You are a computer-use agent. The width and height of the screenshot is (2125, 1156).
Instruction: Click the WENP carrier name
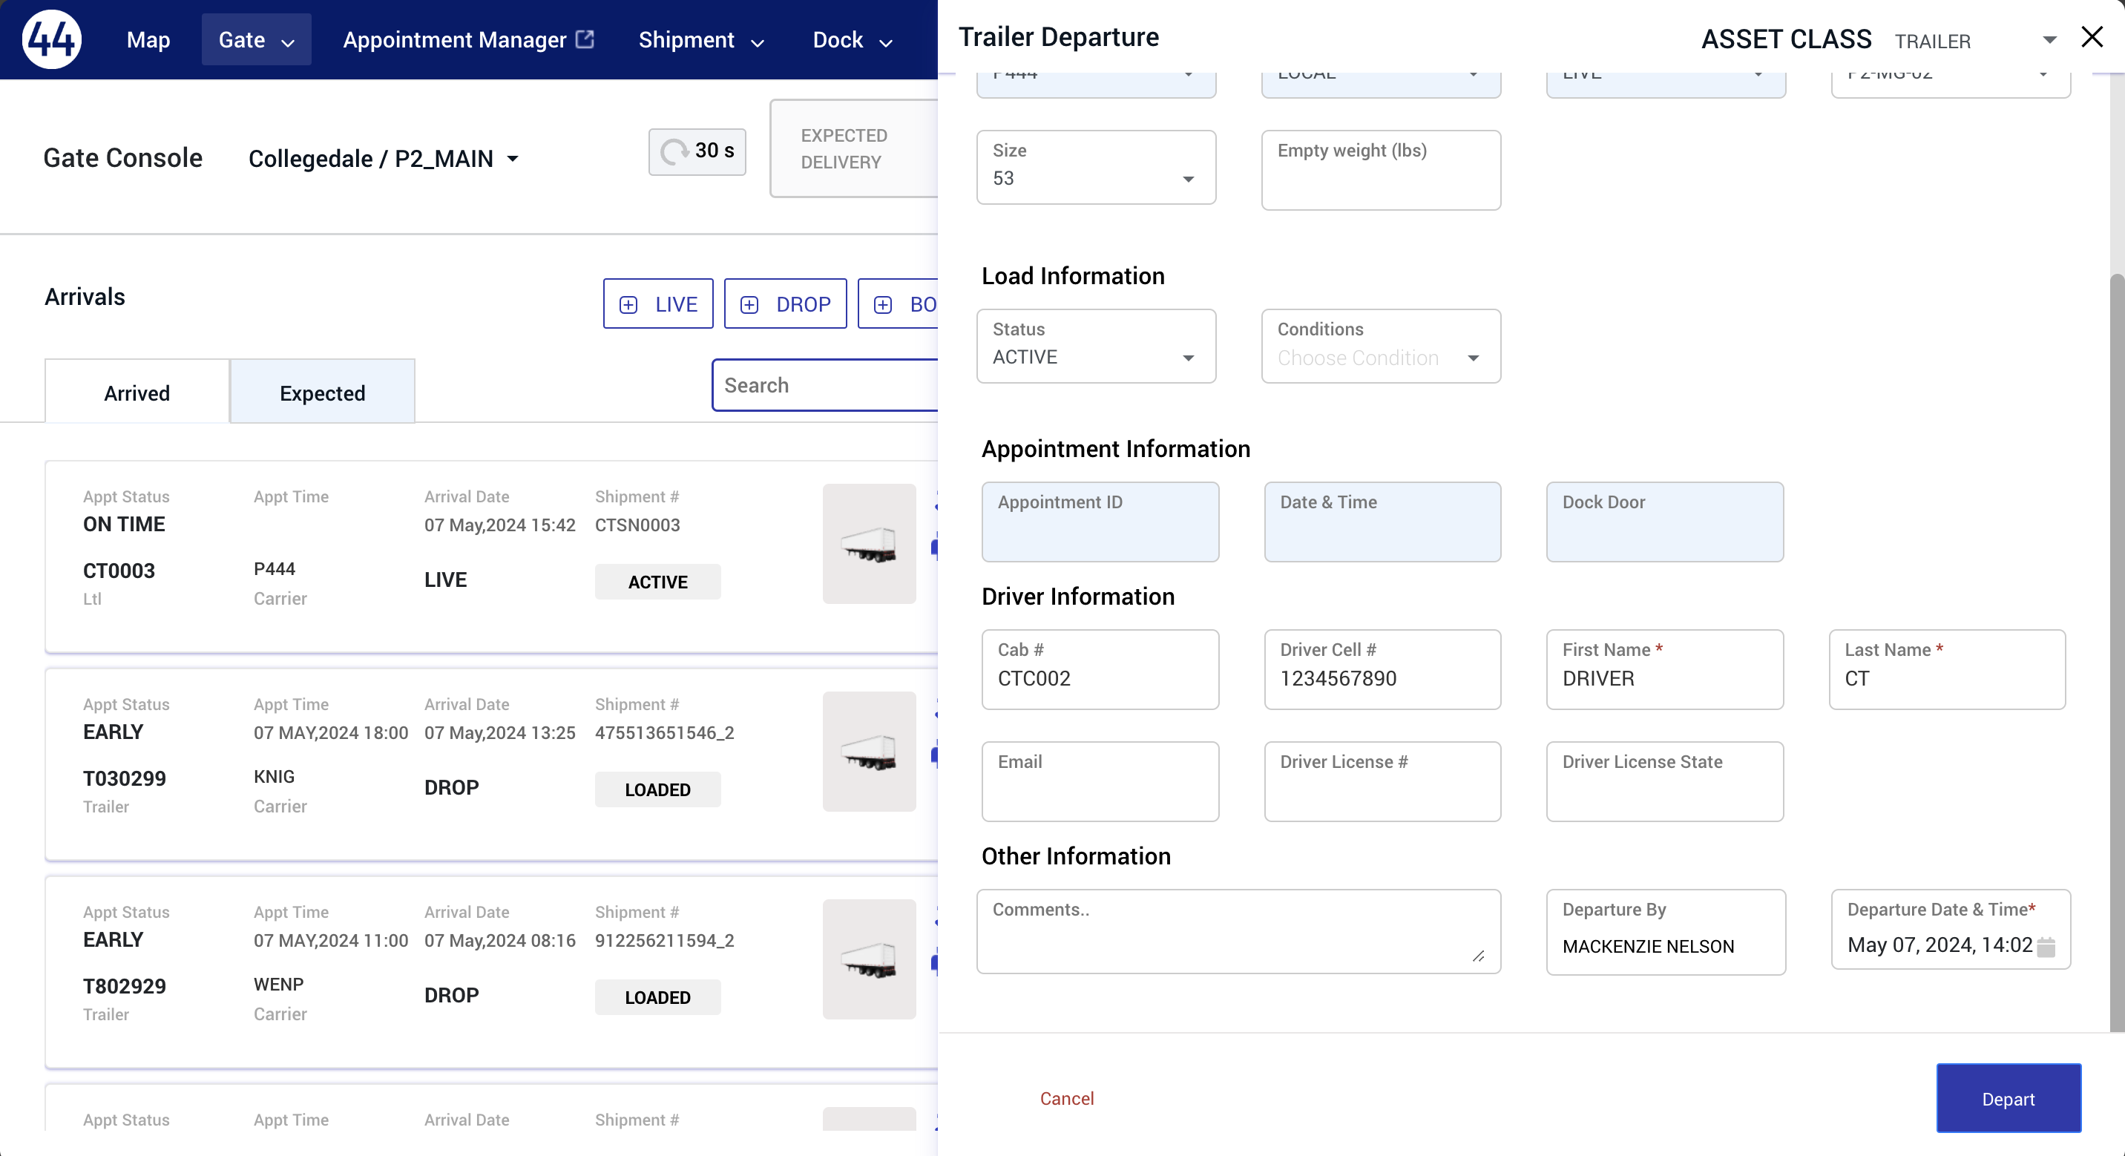coord(279,985)
